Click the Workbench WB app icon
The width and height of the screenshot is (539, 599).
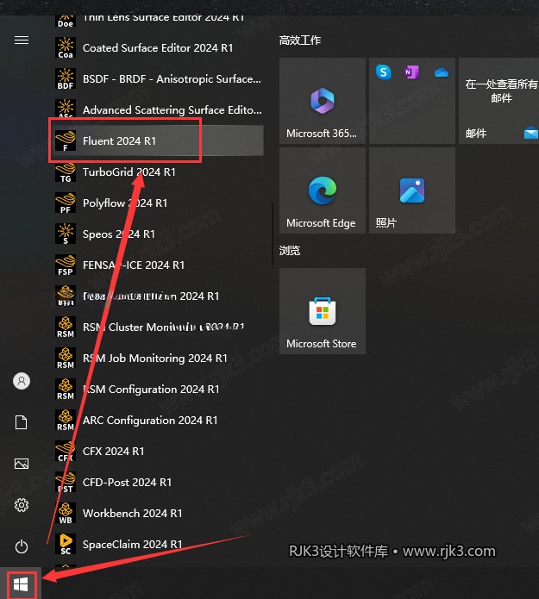66,513
